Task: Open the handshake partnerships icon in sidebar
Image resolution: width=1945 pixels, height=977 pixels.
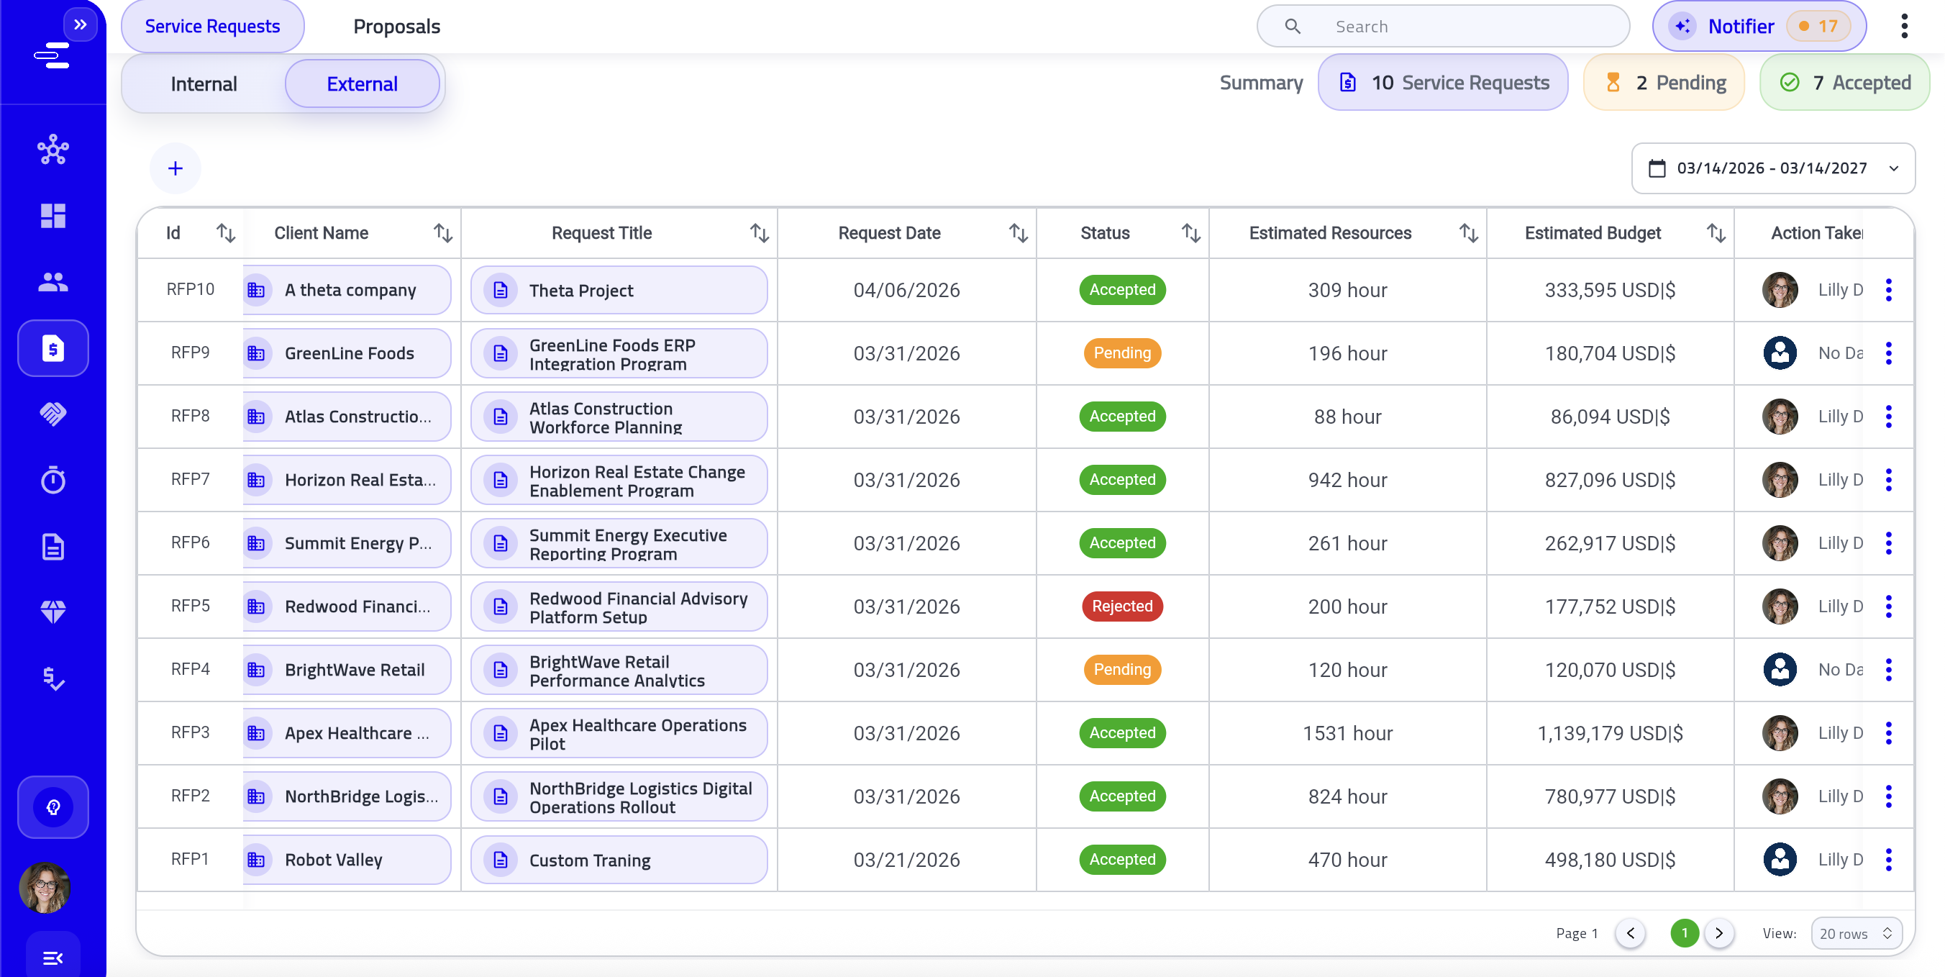Action: [53, 414]
